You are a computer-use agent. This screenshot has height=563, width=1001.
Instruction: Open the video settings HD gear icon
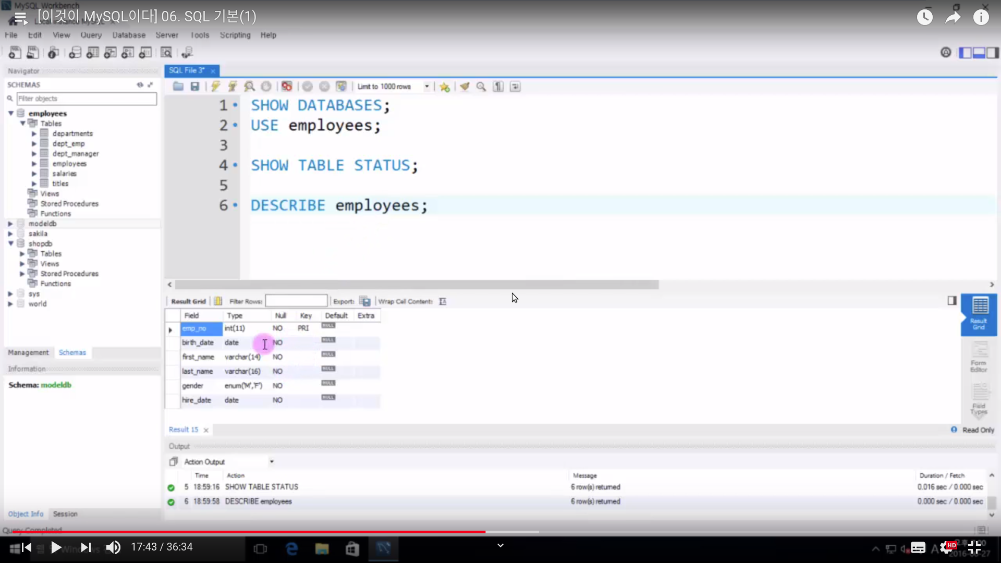tap(948, 547)
